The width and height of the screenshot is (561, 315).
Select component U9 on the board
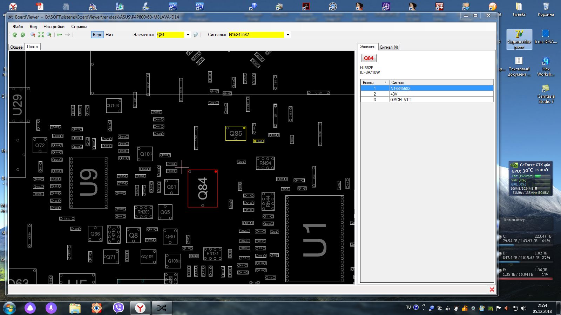click(x=89, y=182)
